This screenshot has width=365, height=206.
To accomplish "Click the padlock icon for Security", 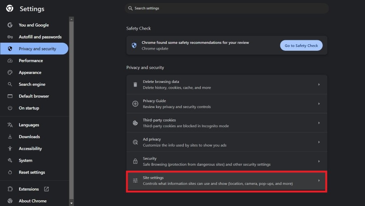I will [135, 161].
